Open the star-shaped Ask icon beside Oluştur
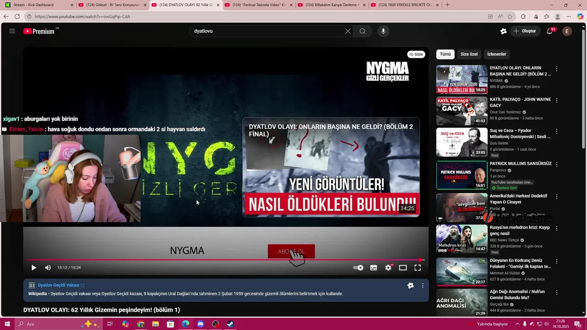587x330 pixels. (x=504, y=31)
